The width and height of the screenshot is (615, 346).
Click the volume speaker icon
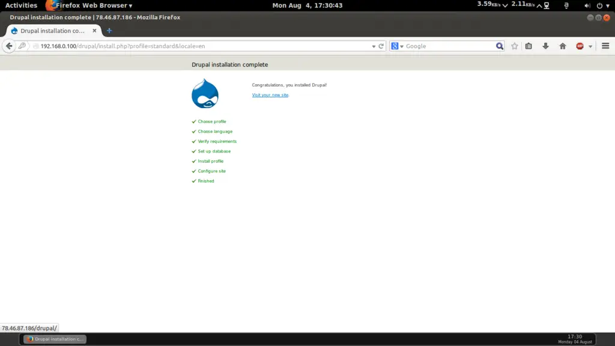[x=587, y=5]
